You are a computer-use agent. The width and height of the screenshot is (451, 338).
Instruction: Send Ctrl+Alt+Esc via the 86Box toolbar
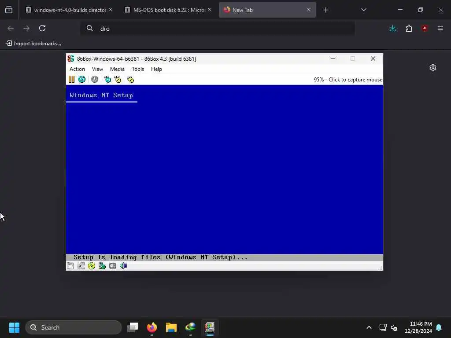click(x=118, y=79)
